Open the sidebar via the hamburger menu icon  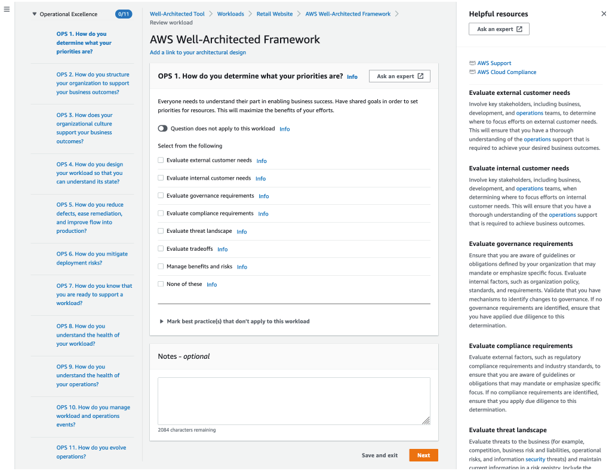pos(7,8)
